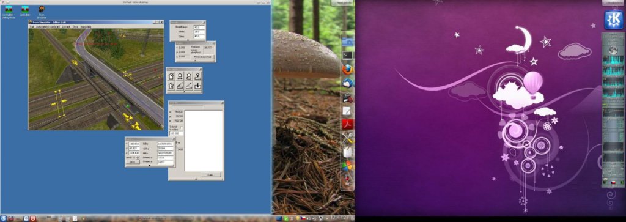The width and height of the screenshot is (626, 222).
Task: Click the 3D track viewport in the editor
Action: 96,79
